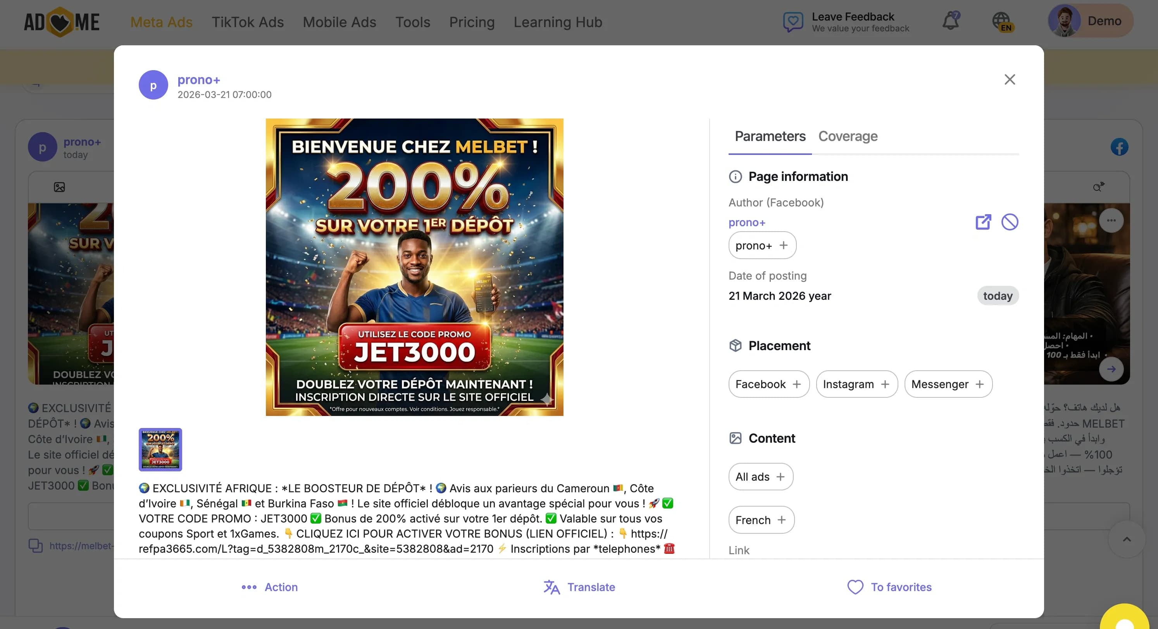
Task: Add Messenger placement filter
Action: tap(979, 384)
